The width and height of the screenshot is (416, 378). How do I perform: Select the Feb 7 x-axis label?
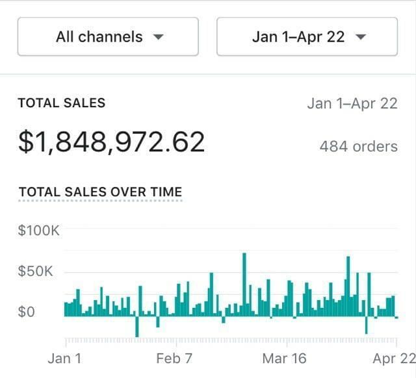(175, 359)
